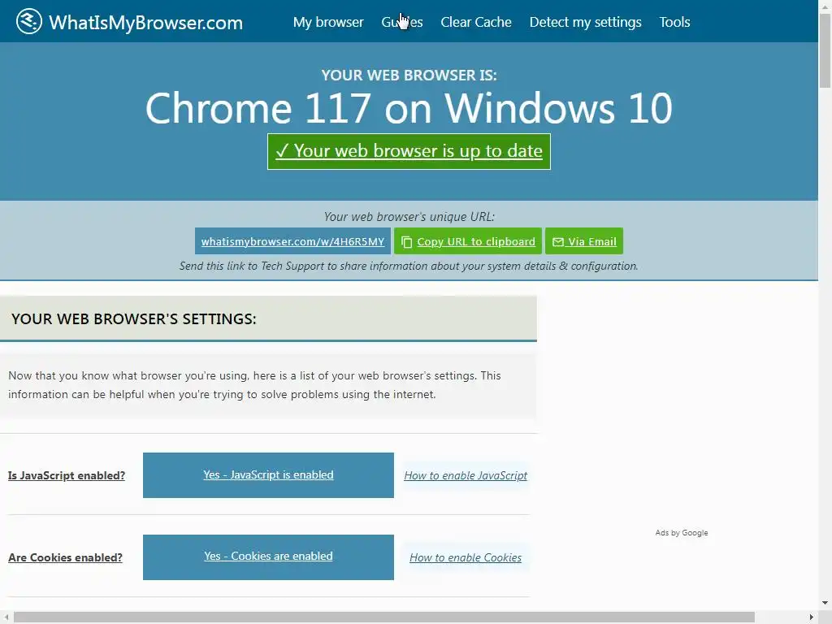Image resolution: width=832 pixels, height=624 pixels.
Task: Open the My browser menu item
Action: click(x=328, y=22)
